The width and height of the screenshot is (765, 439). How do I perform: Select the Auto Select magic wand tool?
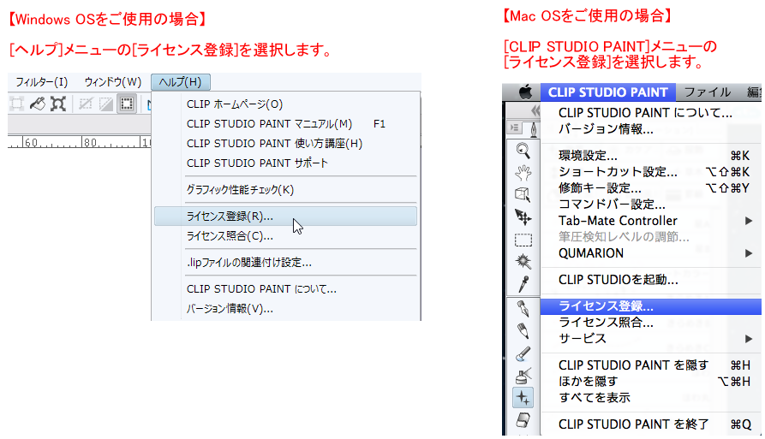click(x=523, y=262)
